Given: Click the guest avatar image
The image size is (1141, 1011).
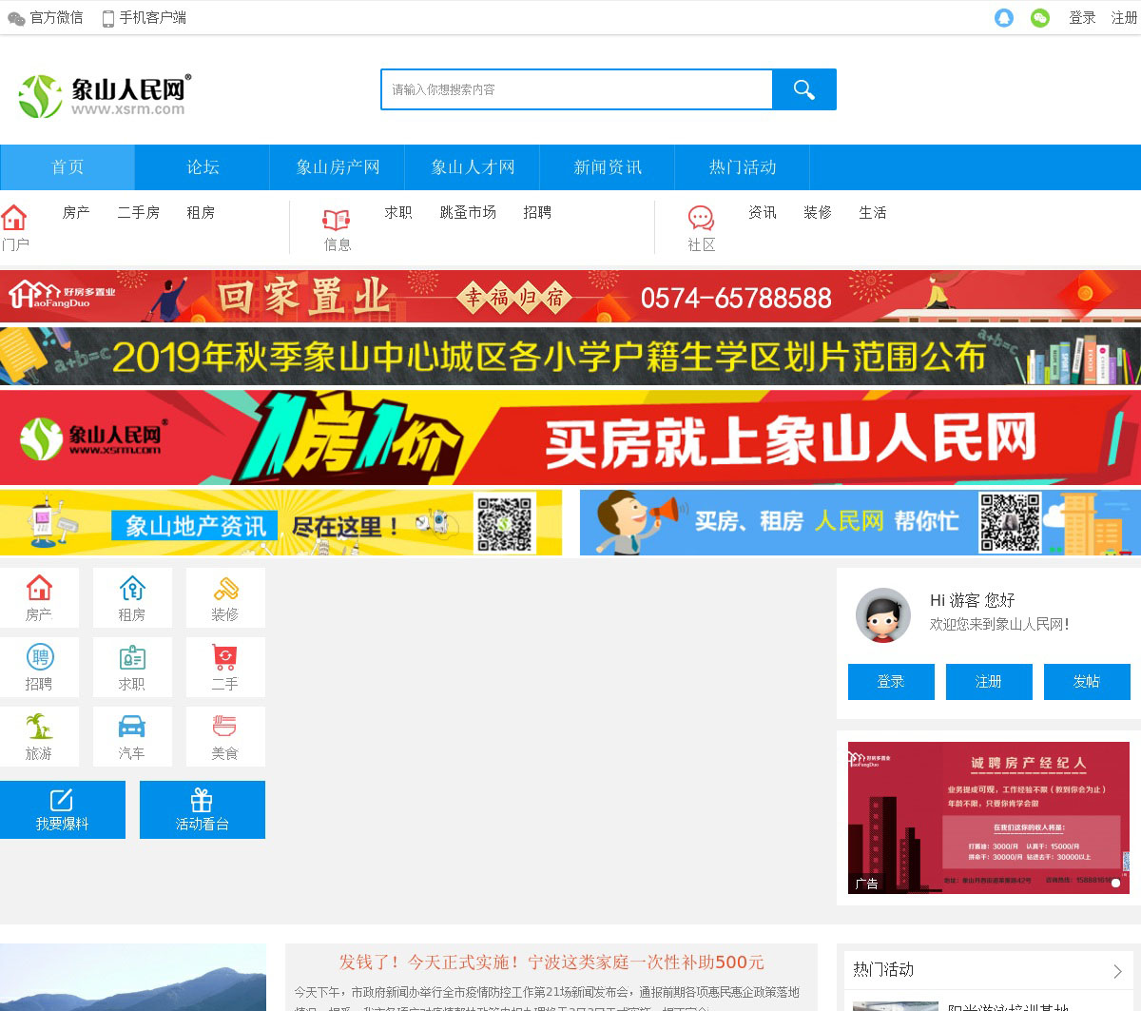Looking at the screenshot, I should (883, 615).
